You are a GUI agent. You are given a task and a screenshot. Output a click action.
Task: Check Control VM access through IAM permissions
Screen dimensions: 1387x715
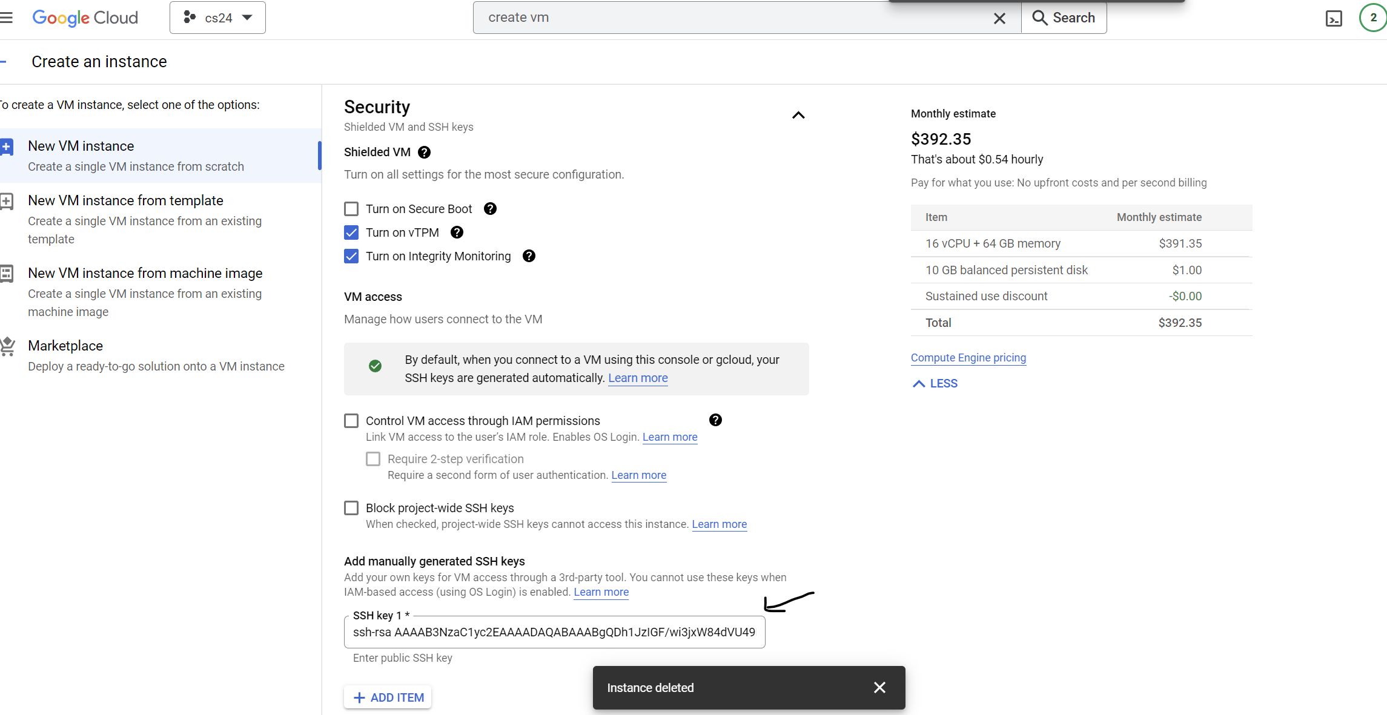(351, 421)
